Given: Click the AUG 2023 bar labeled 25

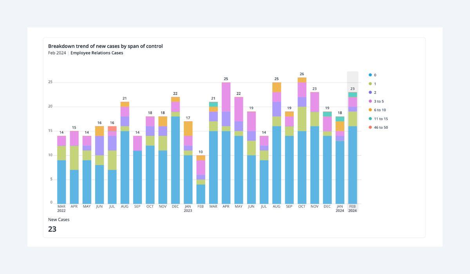Looking at the screenshot, I should (277, 143).
